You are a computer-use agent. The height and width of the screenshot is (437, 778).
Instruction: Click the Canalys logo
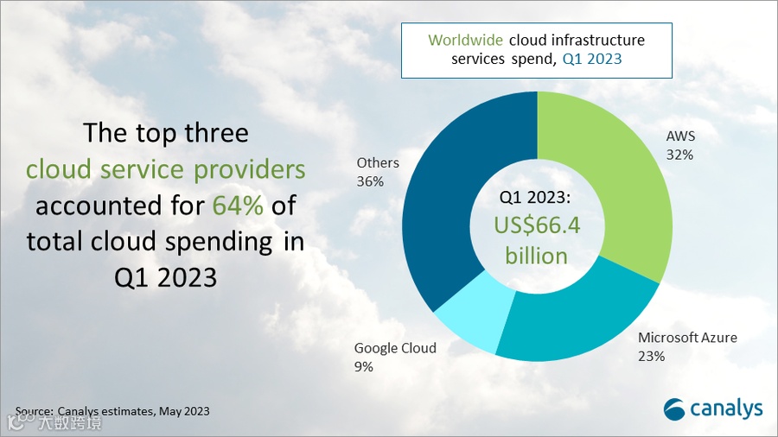[712, 409]
